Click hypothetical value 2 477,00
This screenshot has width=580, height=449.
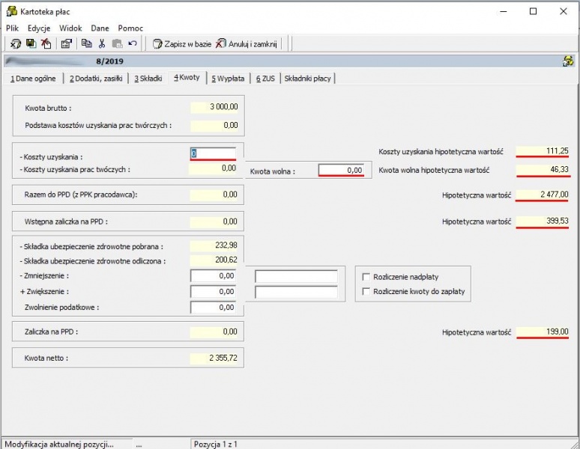pyautogui.click(x=543, y=195)
